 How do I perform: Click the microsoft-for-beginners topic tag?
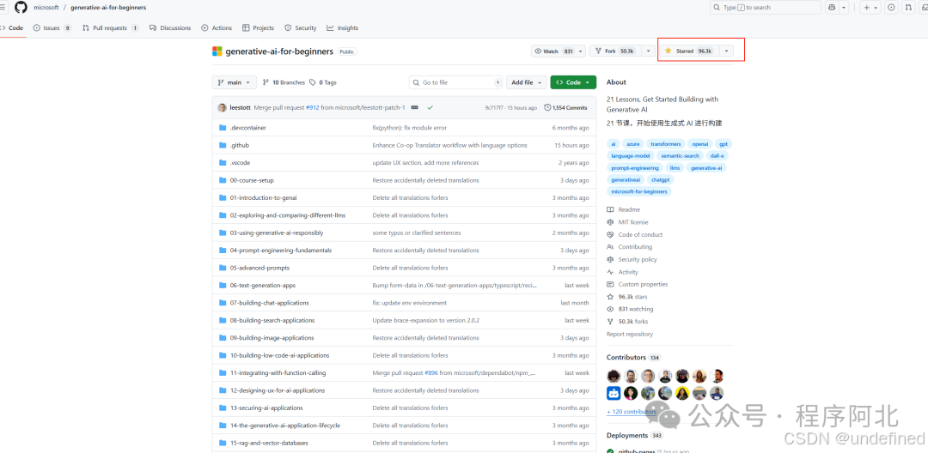639,191
